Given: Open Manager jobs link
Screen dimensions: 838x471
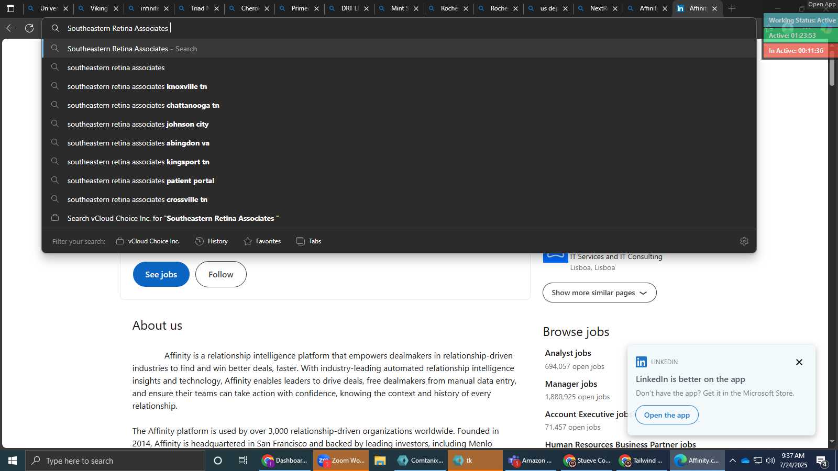Looking at the screenshot, I should (x=571, y=384).
